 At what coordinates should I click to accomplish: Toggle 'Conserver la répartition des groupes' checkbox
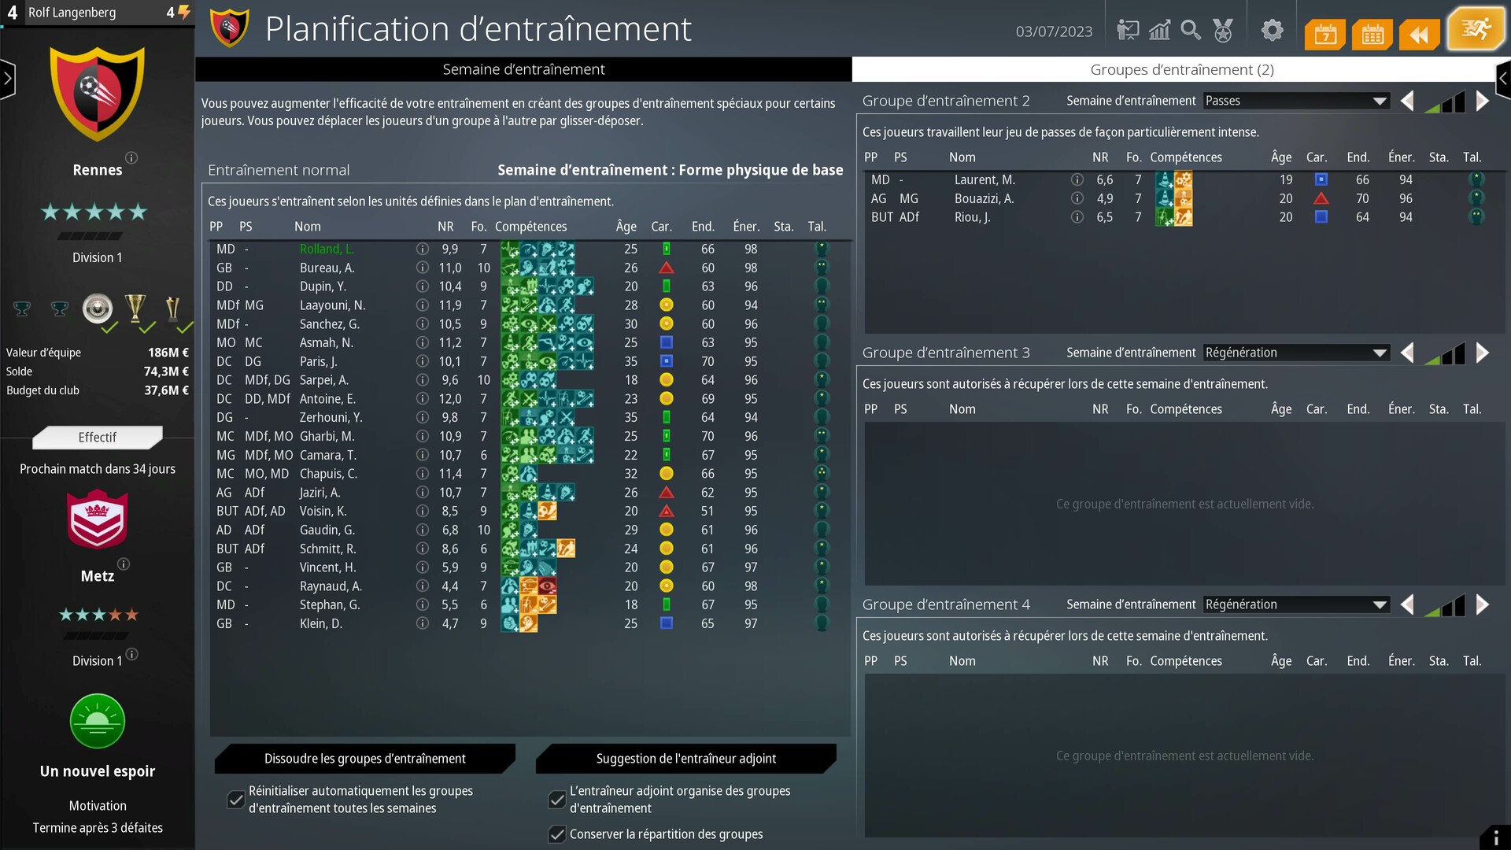557,834
